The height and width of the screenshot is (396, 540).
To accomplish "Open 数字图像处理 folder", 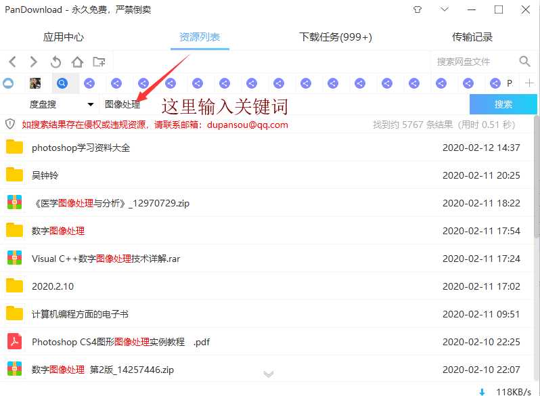I will point(58,231).
